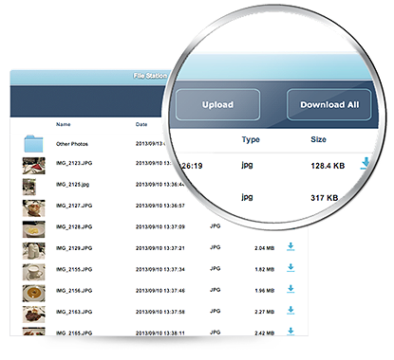Sort by the Type column header
The height and width of the screenshot is (360, 394).
pyautogui.click(x=251, y=139)
